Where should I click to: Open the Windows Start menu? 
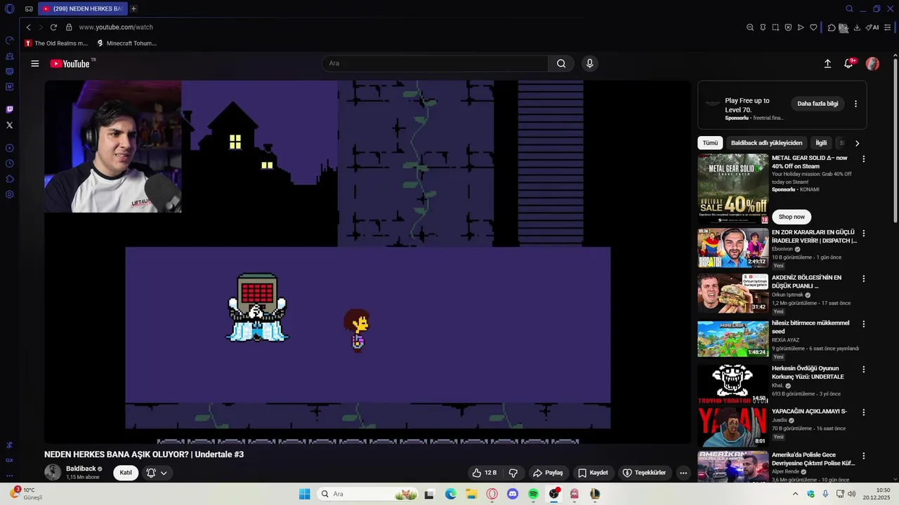point(304,494)
